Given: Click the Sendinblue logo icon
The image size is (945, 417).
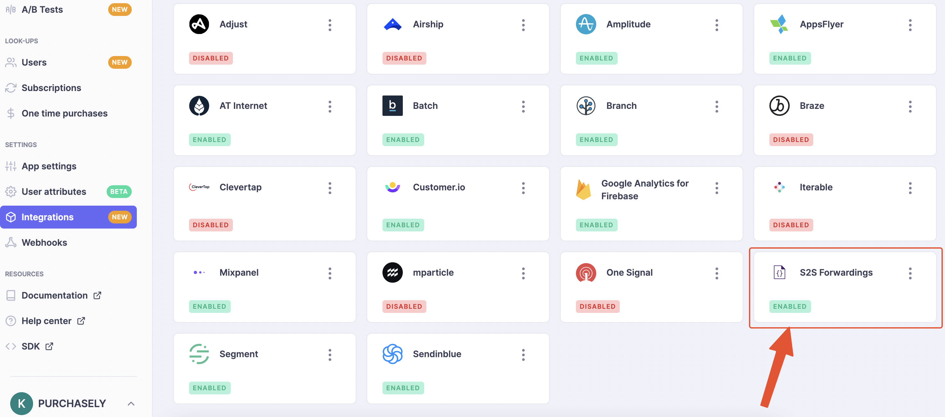Looking at the screenshot, I should 392,354.
